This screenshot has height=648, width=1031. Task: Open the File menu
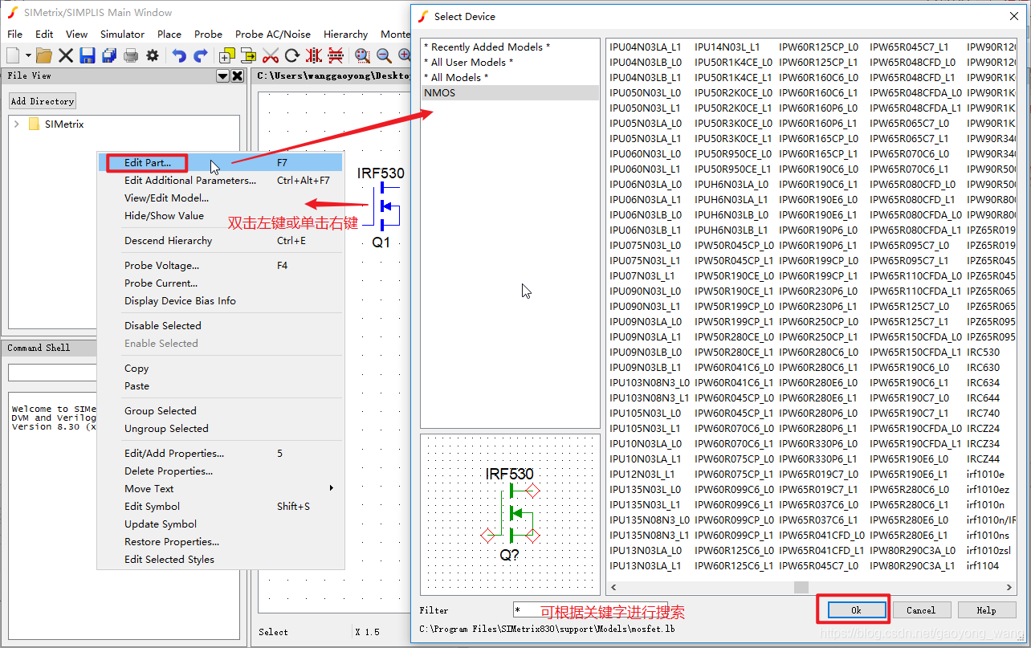click(x=15, y=34)
